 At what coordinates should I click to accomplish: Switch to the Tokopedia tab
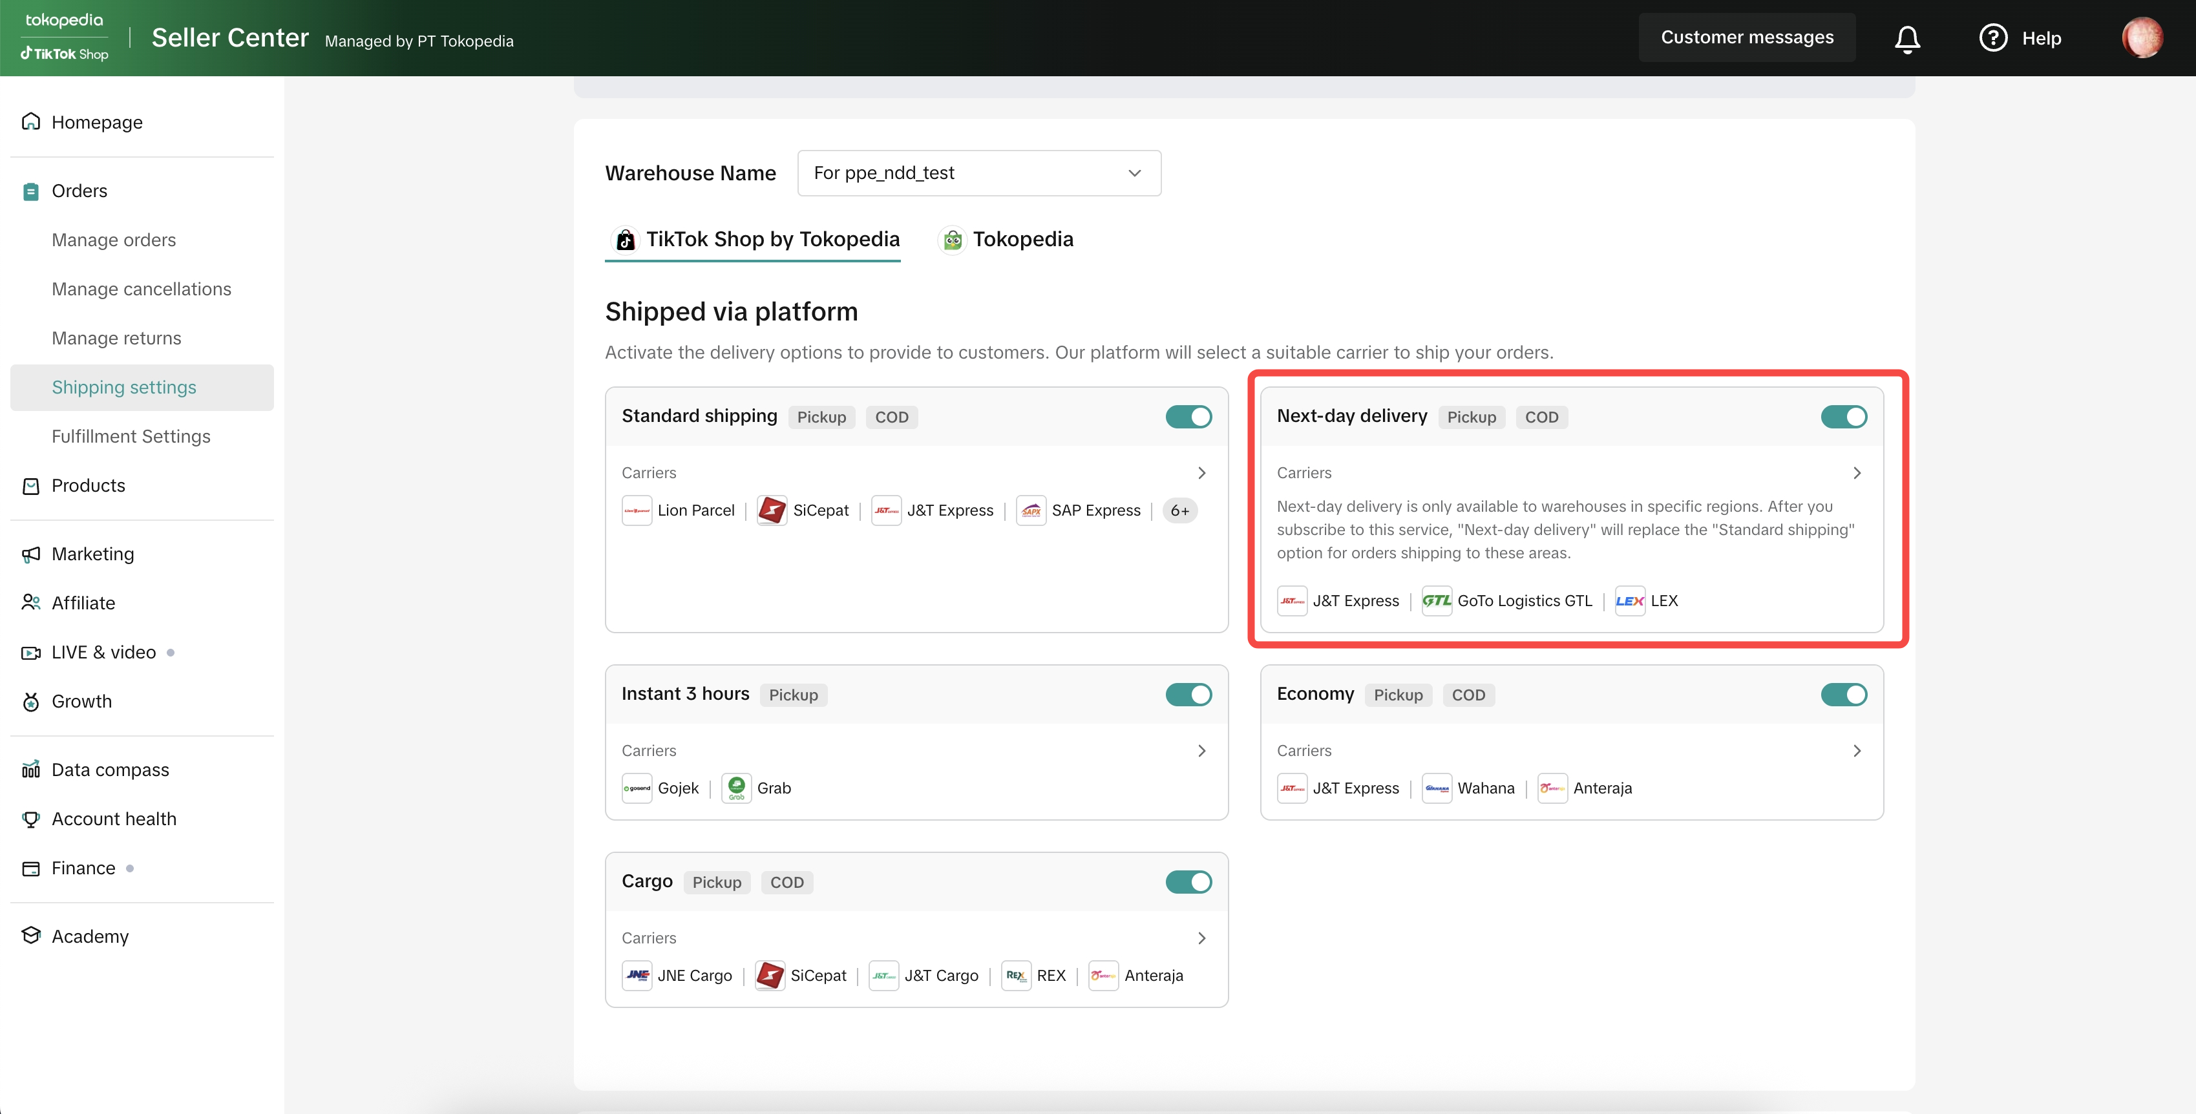click(x=1006, y=240)
